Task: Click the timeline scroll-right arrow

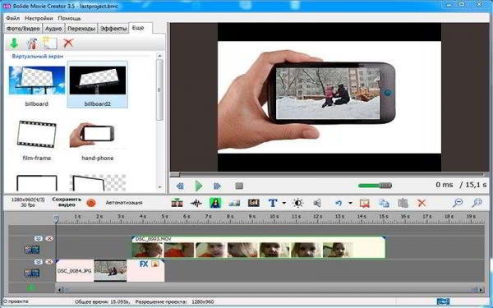Action: 481,290
